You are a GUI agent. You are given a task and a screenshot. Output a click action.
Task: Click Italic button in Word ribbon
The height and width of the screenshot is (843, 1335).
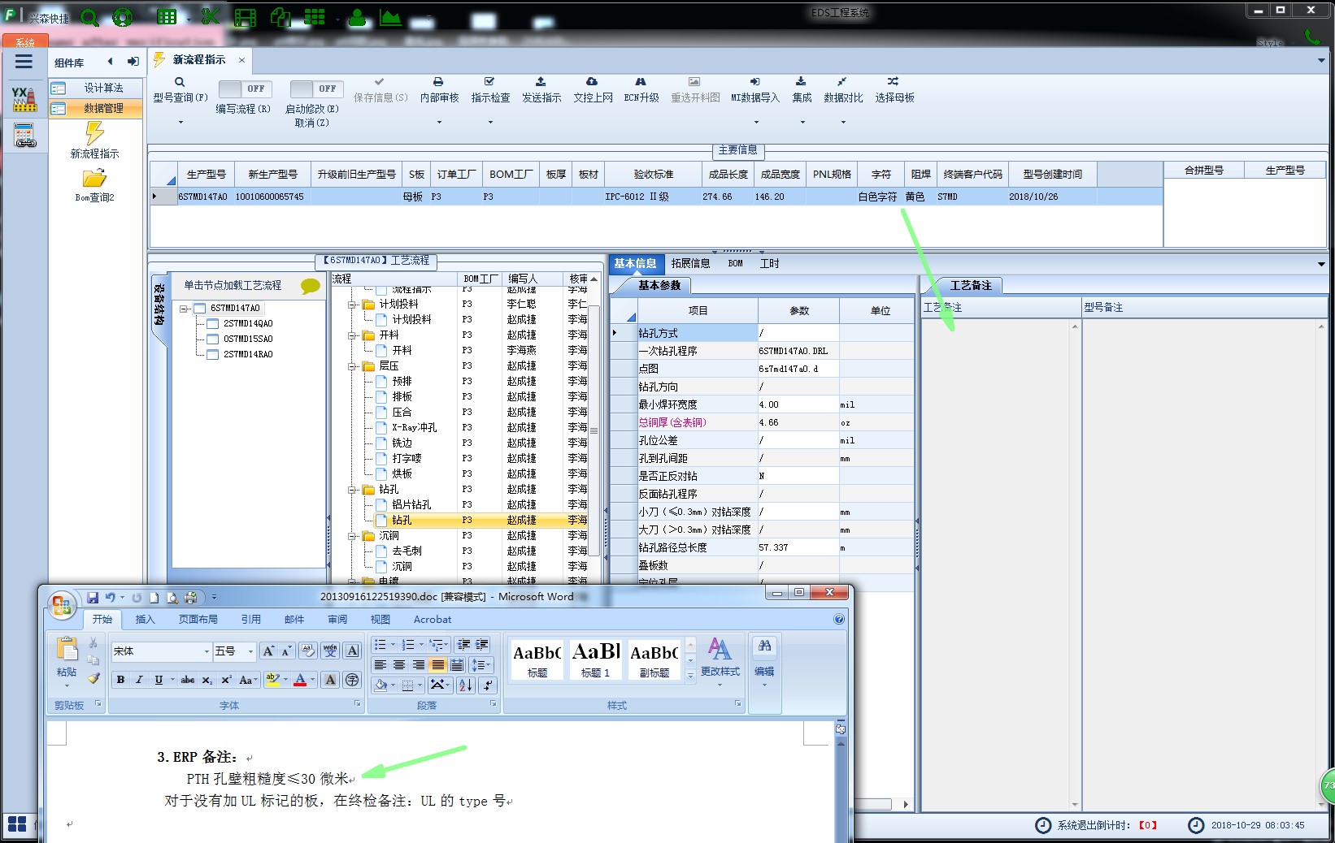pyautogui.click(x=139, y=680)
